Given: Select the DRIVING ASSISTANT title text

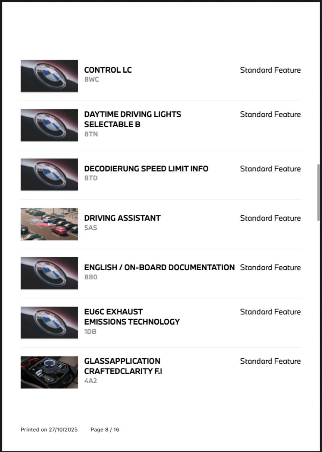Looking at the screenshot, I should coord(122,218).
